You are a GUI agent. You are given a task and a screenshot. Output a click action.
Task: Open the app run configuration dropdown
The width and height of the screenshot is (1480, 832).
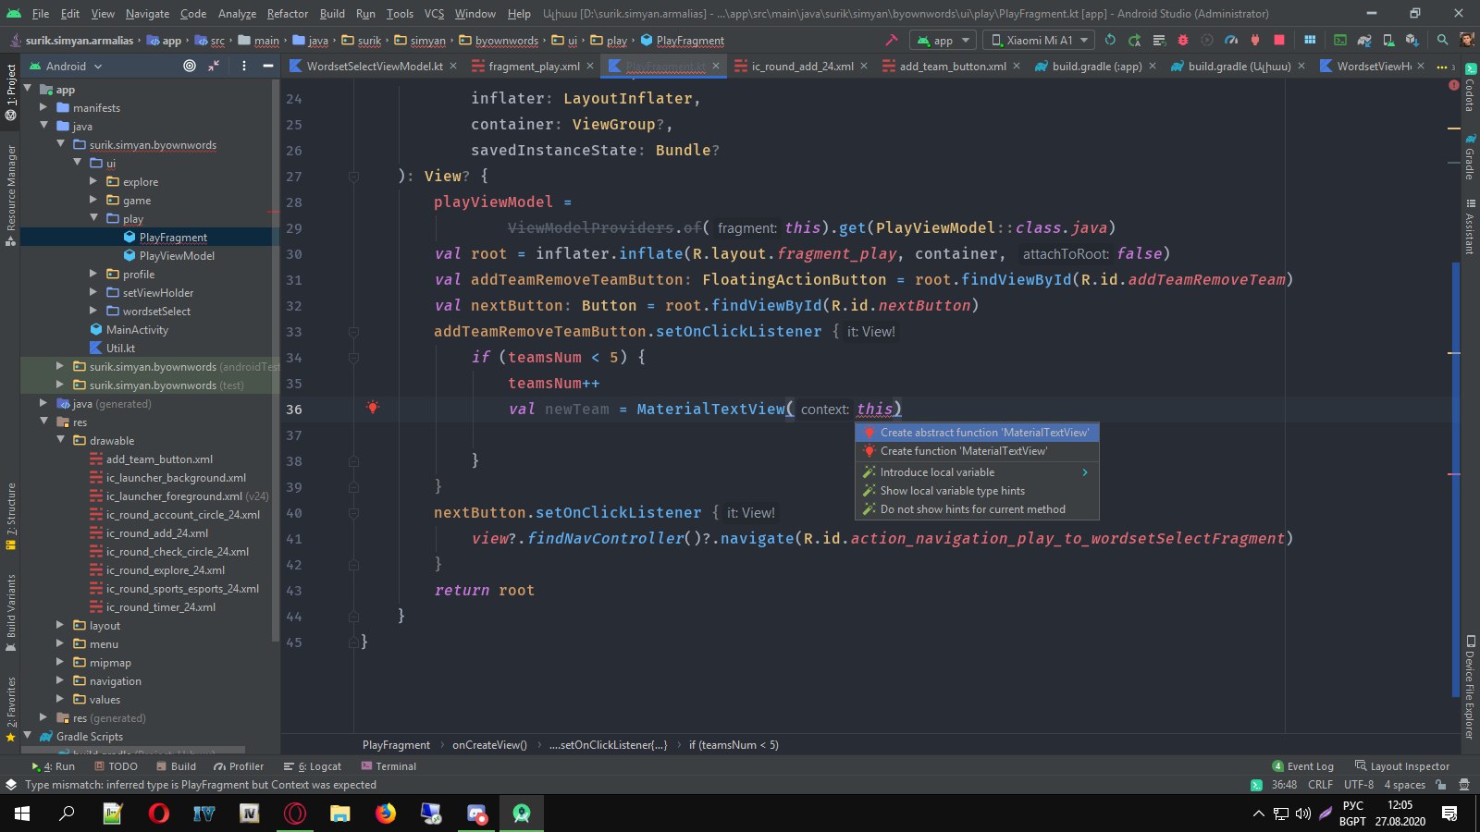(943, 40)
